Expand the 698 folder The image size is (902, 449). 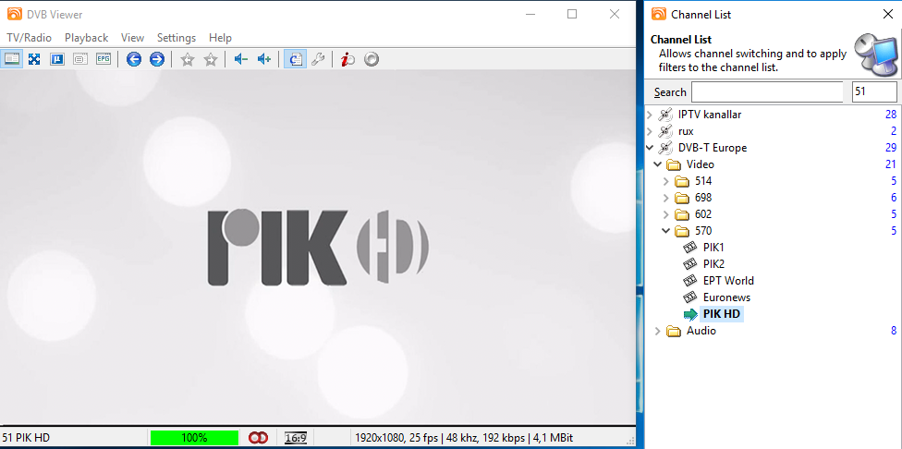[666, 198]
